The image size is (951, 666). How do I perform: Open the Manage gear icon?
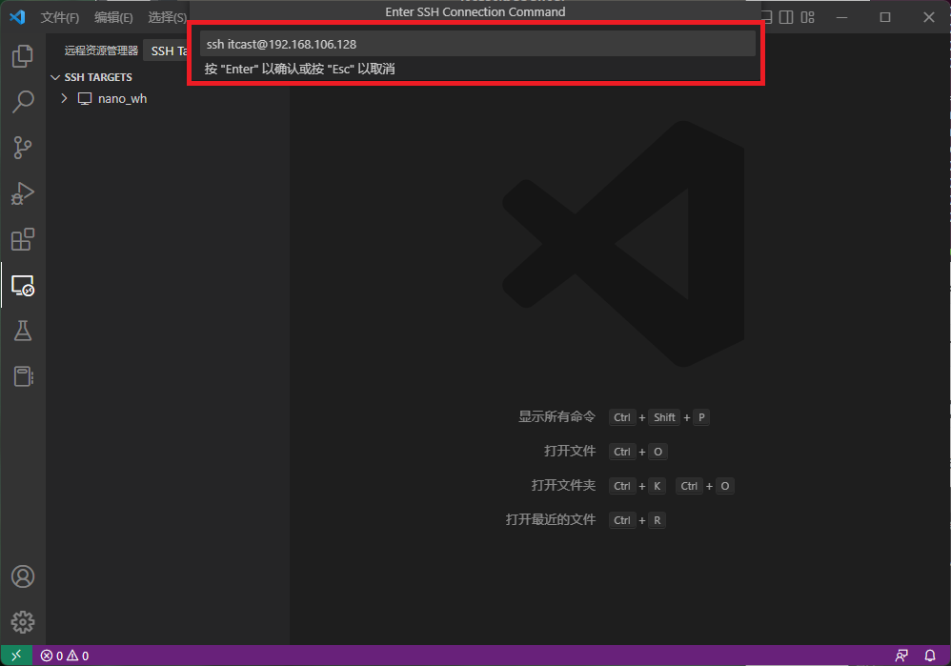(x=22, y=622)
